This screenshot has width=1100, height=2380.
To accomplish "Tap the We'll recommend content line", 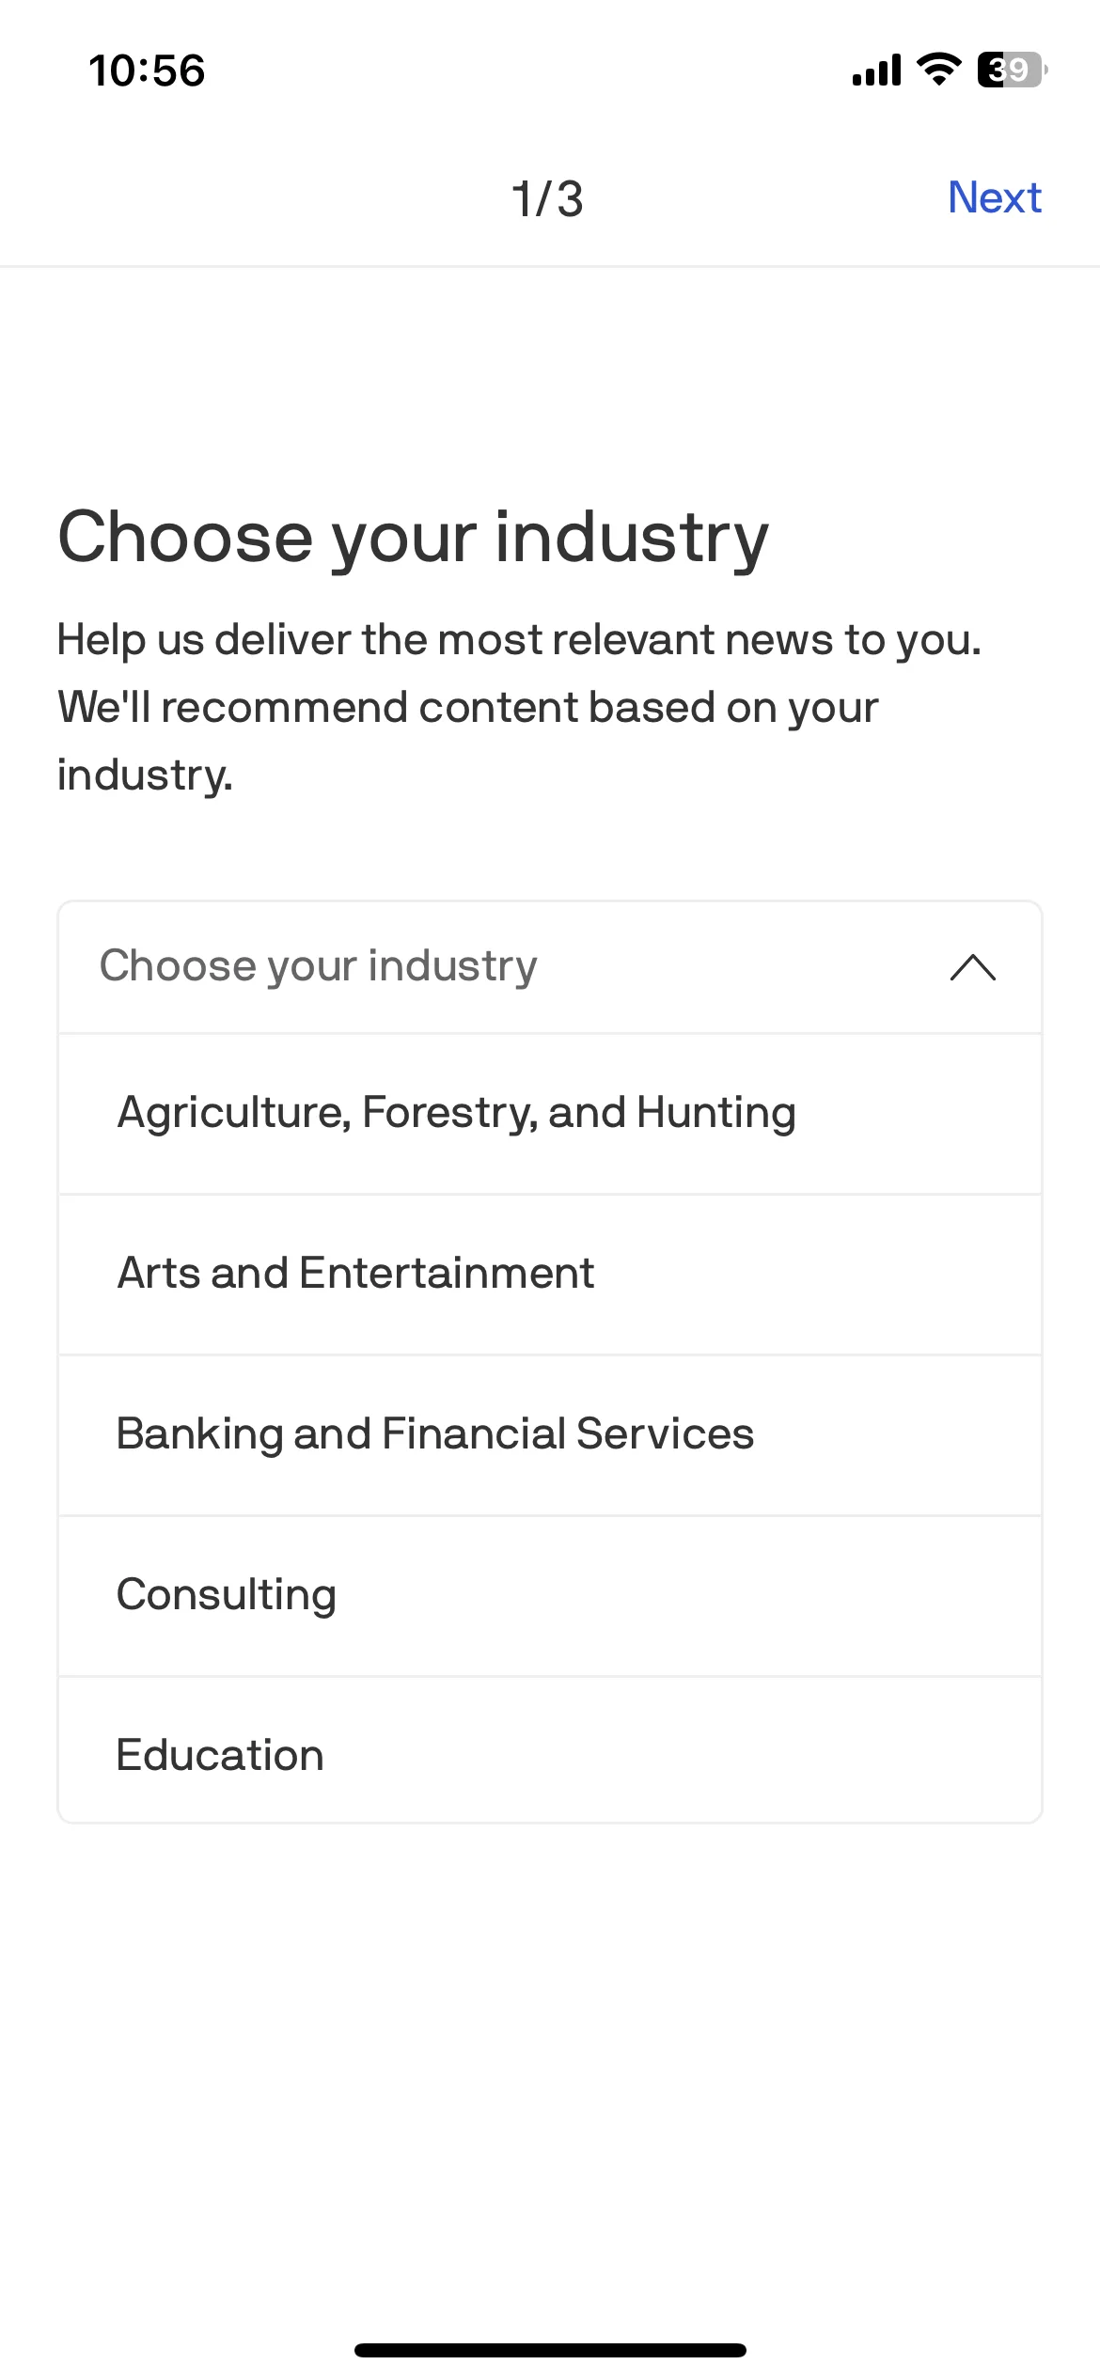I will tap(467, 708).
